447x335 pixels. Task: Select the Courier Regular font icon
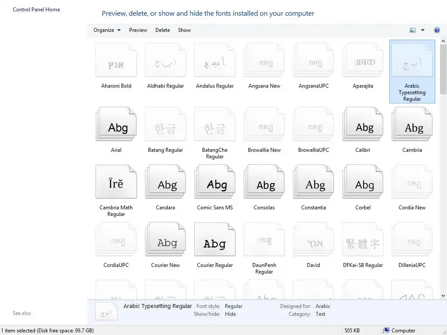click(x=215, y=239)
